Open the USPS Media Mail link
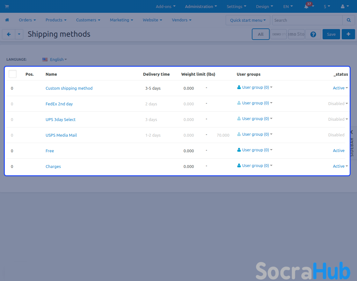Viewport: 357px width, 281px height. 61,135
